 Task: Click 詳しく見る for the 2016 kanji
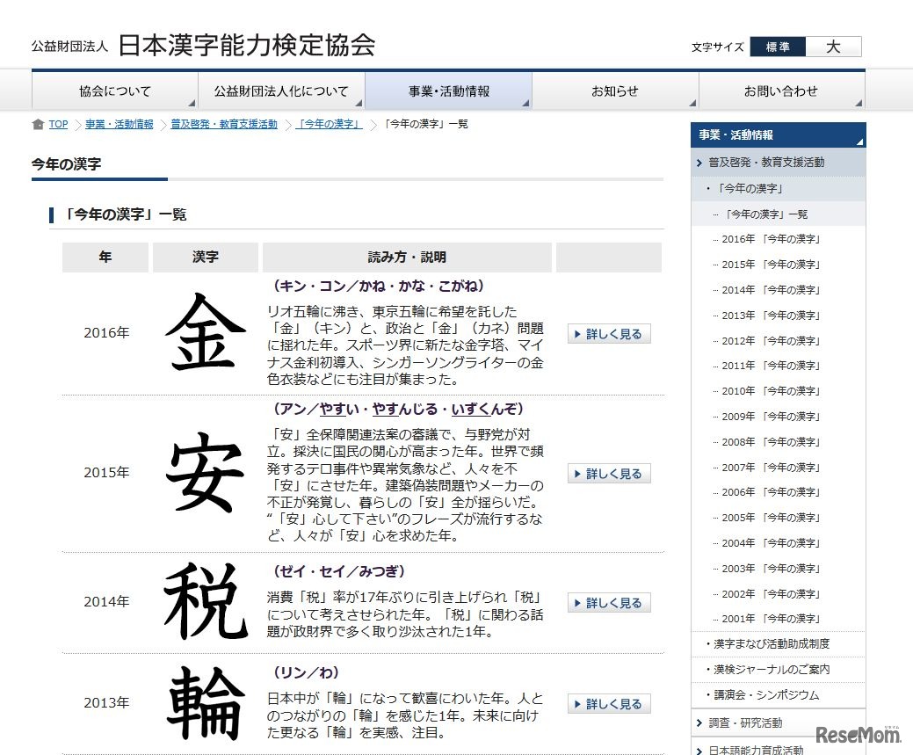[x=609, y=334]
